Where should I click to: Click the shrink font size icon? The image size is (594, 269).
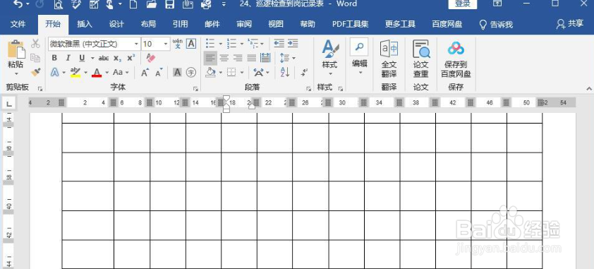[159, 72]
